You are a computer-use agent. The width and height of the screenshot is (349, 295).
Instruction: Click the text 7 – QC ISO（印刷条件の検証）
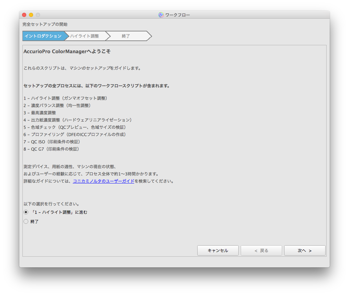(x=53, y=142)
